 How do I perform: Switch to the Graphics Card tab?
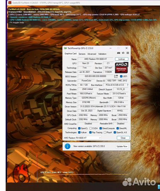(70, 54)
